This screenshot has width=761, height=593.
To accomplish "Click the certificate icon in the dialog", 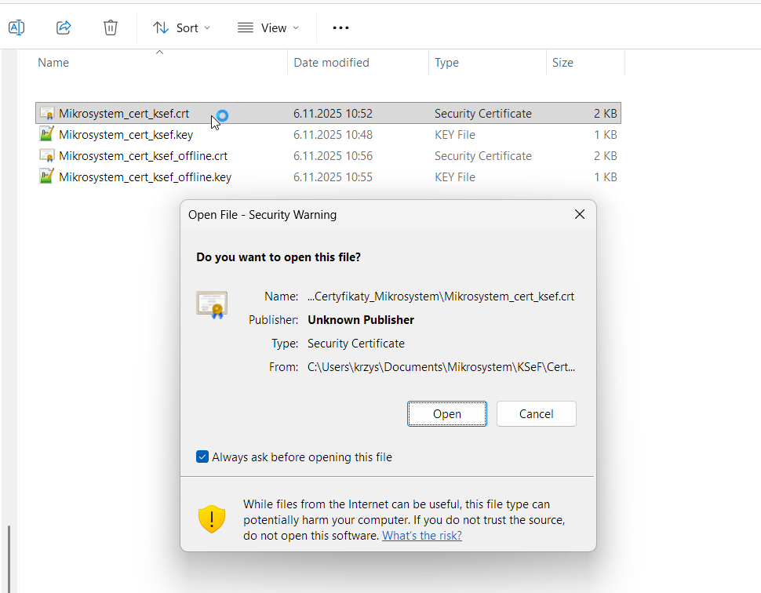I will (212, 304).
